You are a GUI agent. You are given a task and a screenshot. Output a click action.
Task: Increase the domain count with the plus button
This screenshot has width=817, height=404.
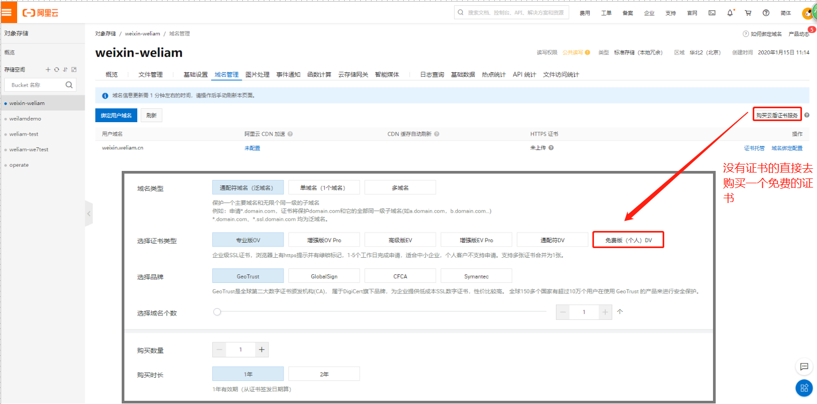coord(605,312)
